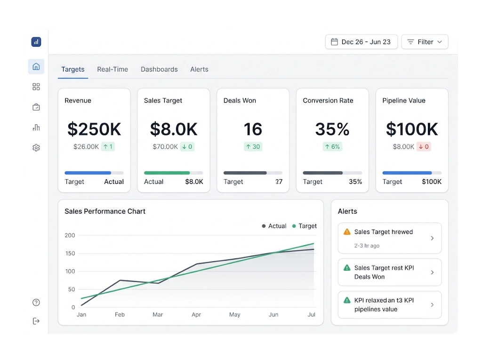Viewport: 482px width, 360px height.
Task: Open the Home sidebar icon
Action: click(36, 66)
